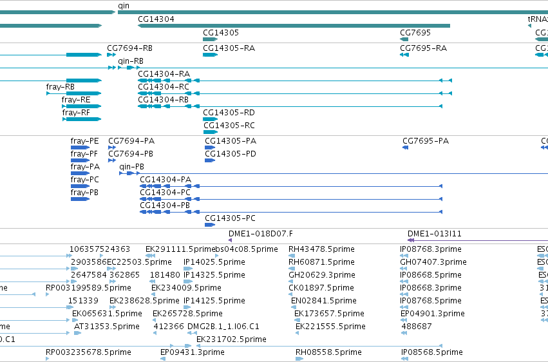Image resolution: width=548 pixels, height=362 pixels.
Task: Select protein fray-PB
Action: tap(84, 193)
